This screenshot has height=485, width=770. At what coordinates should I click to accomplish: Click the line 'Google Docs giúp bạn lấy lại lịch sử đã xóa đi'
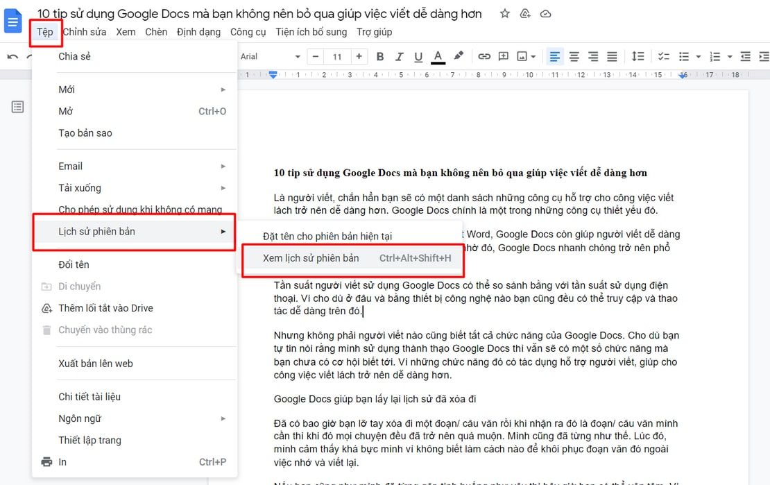[375, 399]
